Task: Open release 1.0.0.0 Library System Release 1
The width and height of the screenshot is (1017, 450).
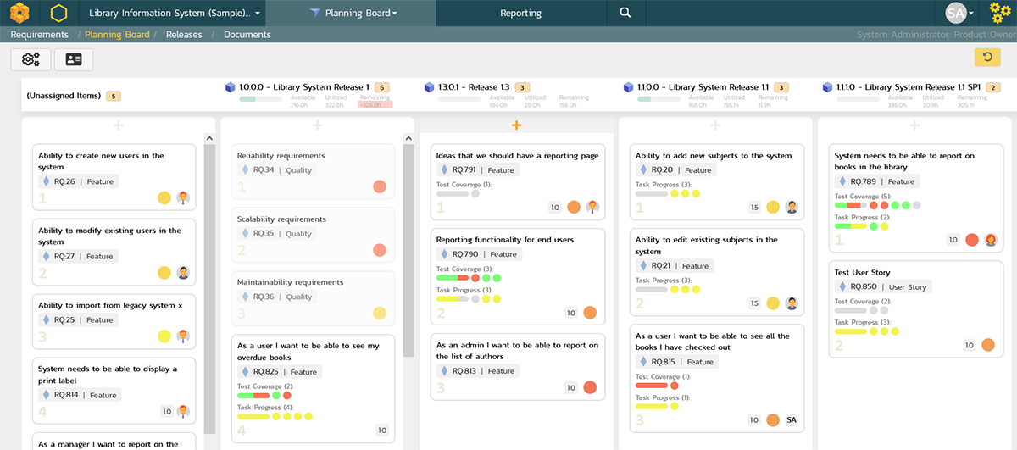Action: coord(304,87)
